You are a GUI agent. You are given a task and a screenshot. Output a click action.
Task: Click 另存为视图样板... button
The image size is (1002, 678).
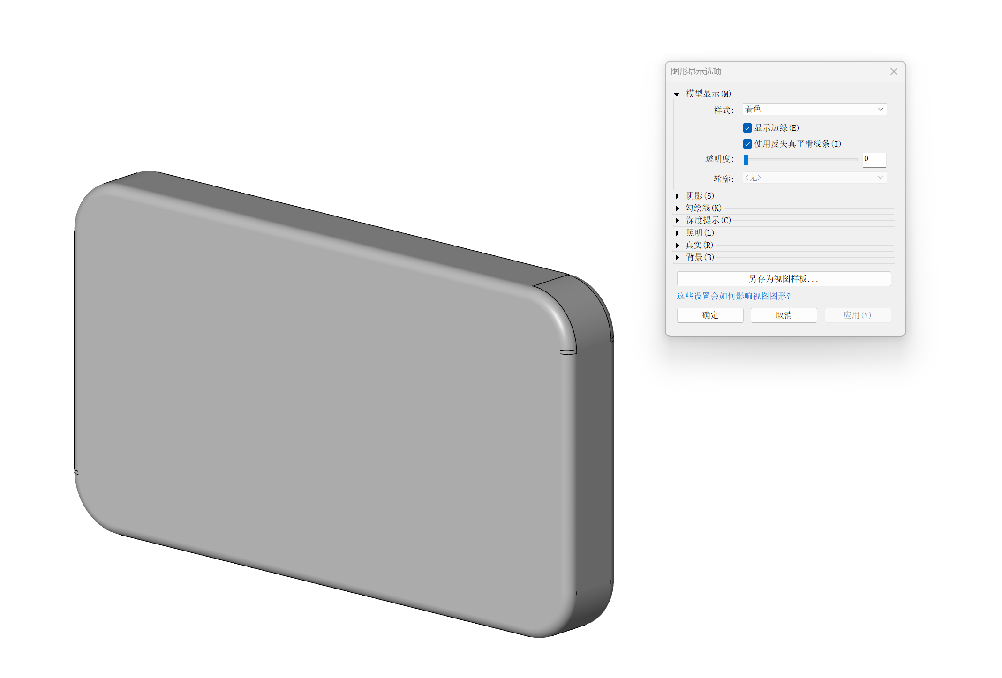tap(783, 279)
